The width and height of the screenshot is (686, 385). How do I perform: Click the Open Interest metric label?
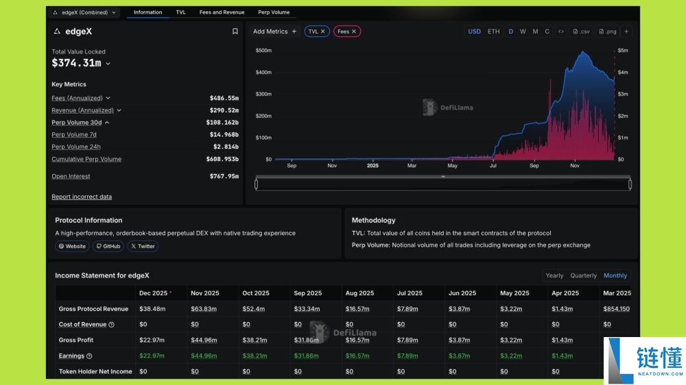(x=71, y=176)
